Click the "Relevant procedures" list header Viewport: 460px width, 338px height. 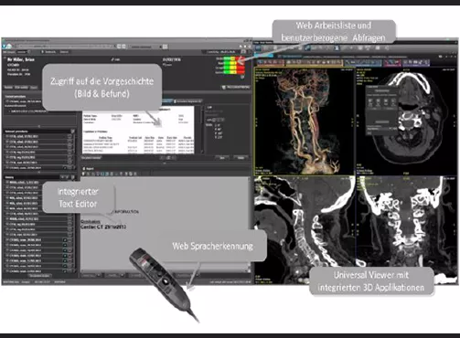(x=39, y=132)
